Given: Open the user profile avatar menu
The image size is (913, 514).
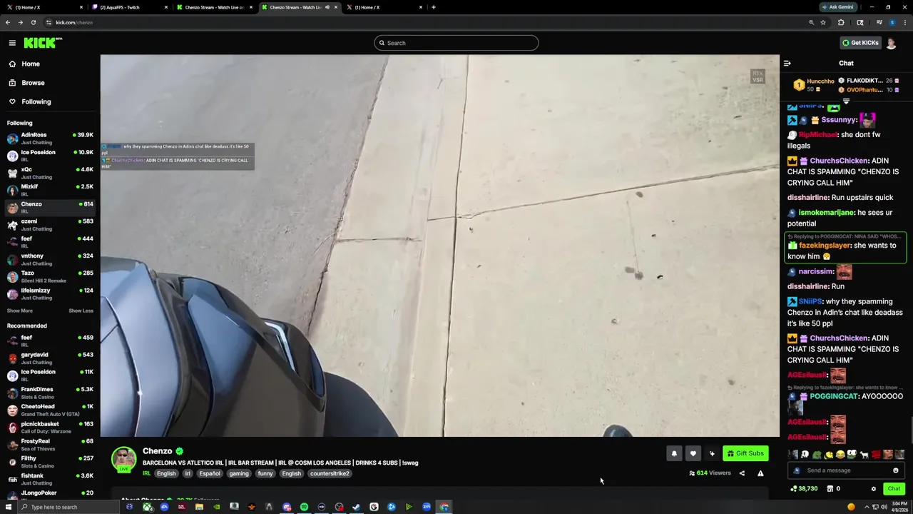Looking at the screenshot, I should pyautogui.click(x=891, y=43).
